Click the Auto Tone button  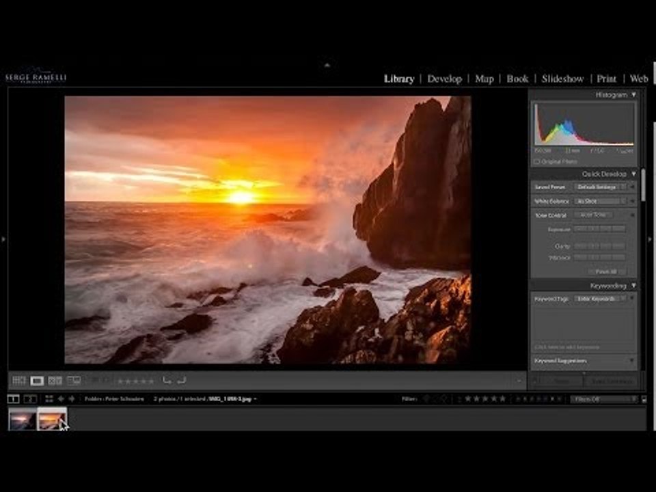[593, 215]
